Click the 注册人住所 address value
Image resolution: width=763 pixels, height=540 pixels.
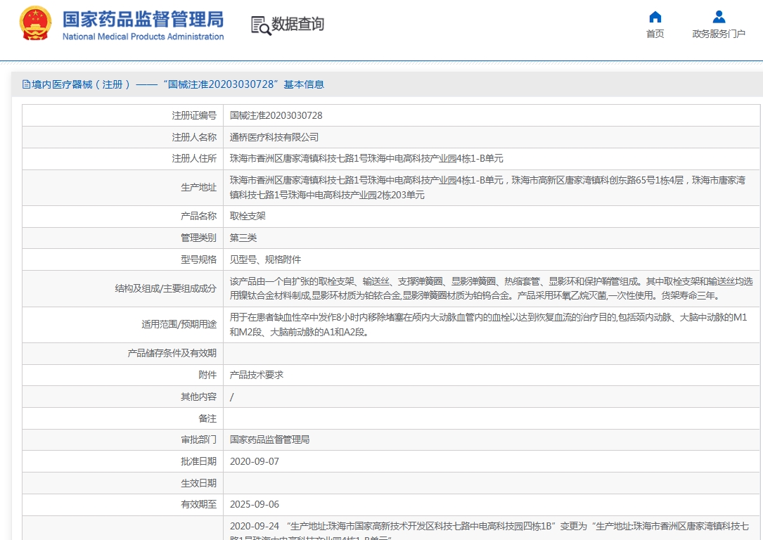(366, 159)
